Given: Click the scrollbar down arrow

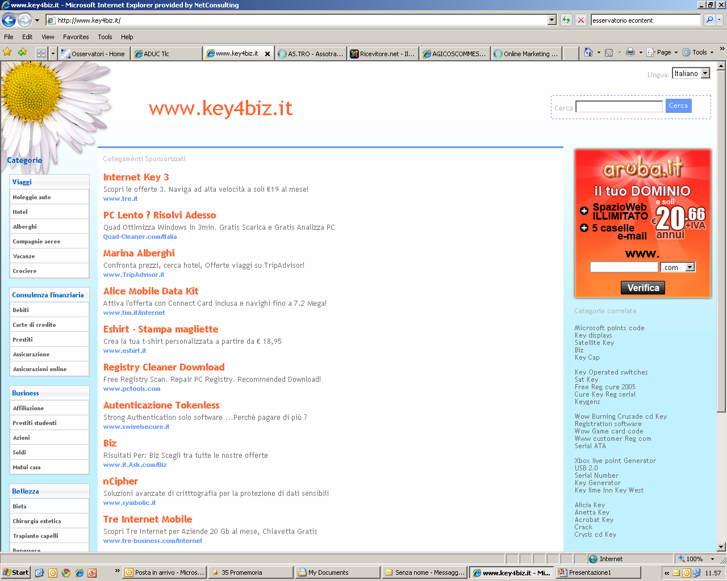Looking at the screenshot, I should 721,547.
